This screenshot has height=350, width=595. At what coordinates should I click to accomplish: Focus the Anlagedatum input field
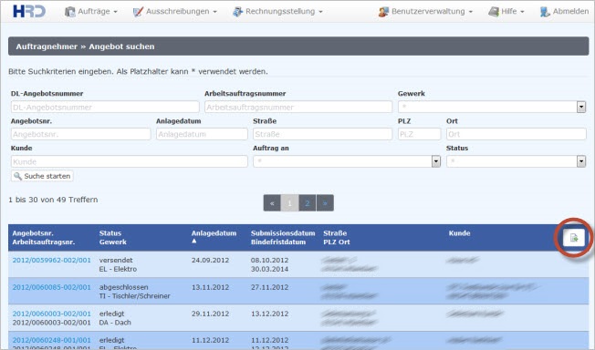[202, 134]
